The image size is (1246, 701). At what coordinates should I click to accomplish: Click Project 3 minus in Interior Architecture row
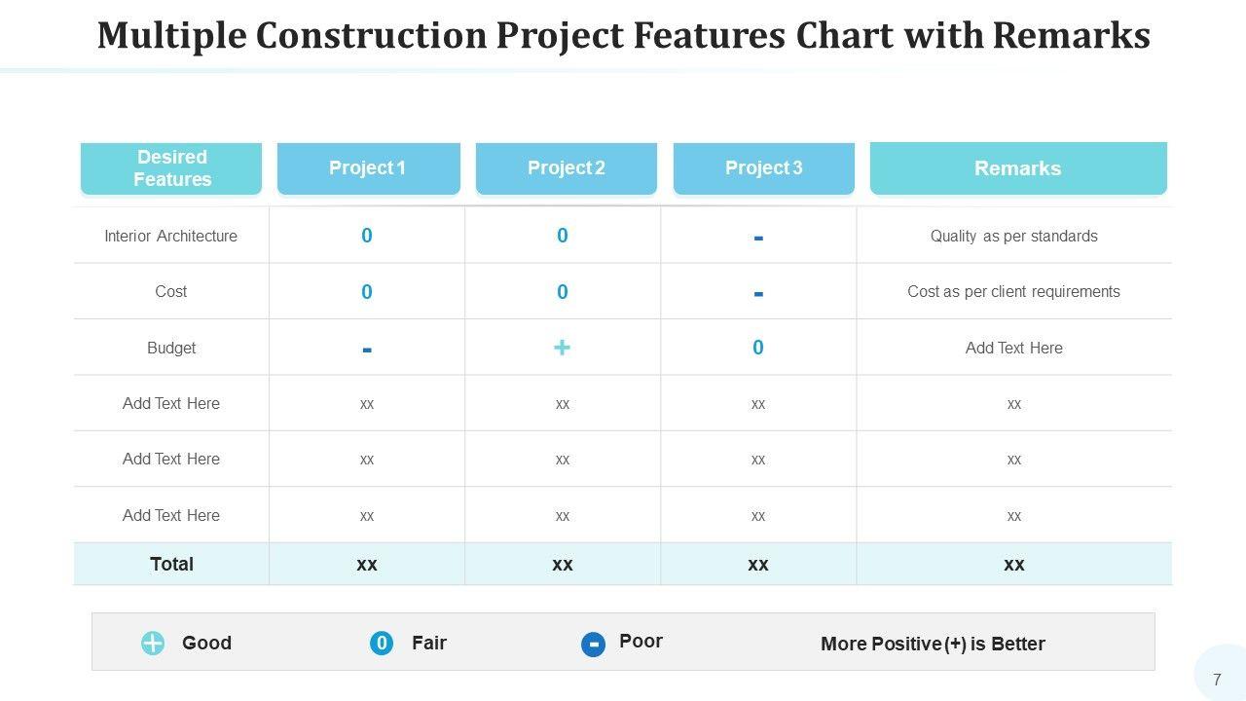758,238
